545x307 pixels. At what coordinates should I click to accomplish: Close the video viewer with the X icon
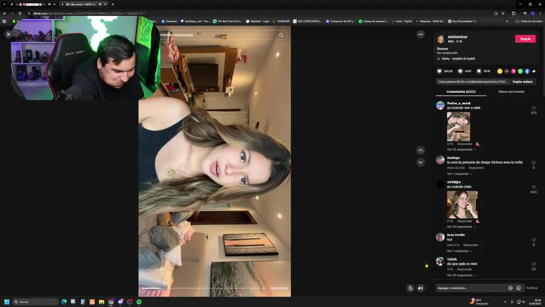click(8, 34)
